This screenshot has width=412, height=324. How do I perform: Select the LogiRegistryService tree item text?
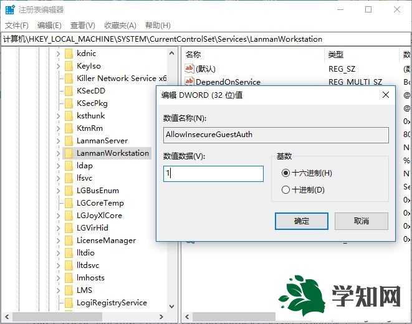(112, 303)
